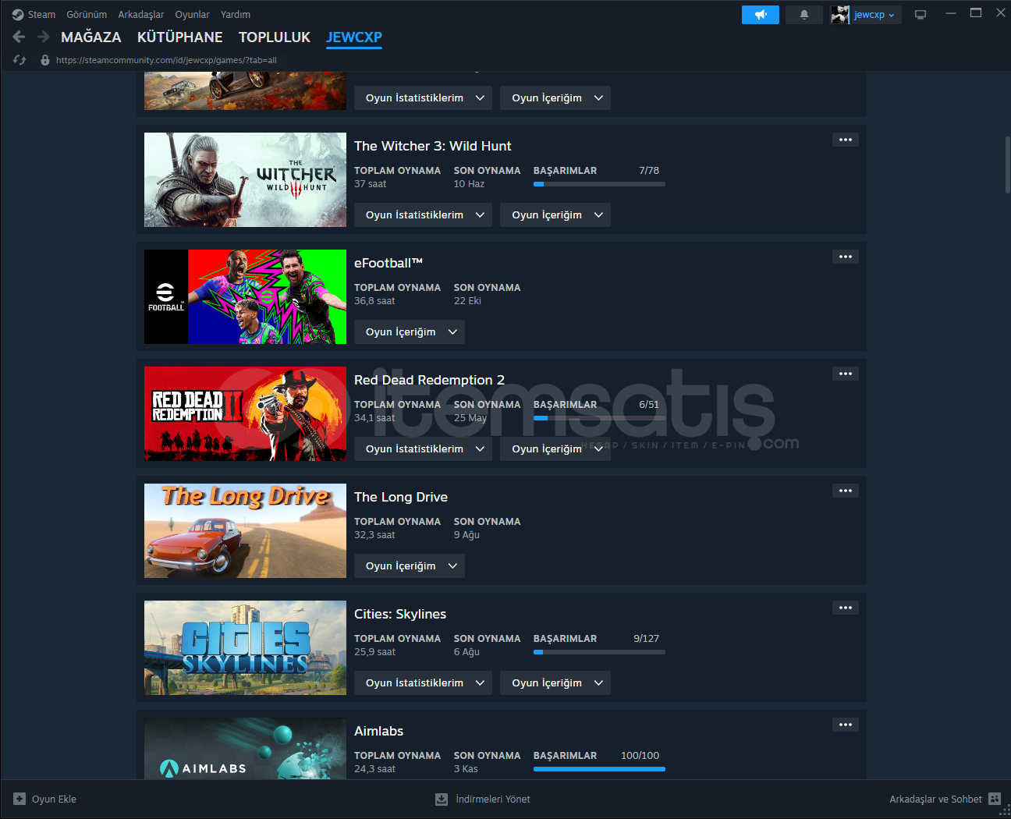Open the Aimlabs title link
1011x819 pixels.
pyautogui.click(x=378, y=731)
